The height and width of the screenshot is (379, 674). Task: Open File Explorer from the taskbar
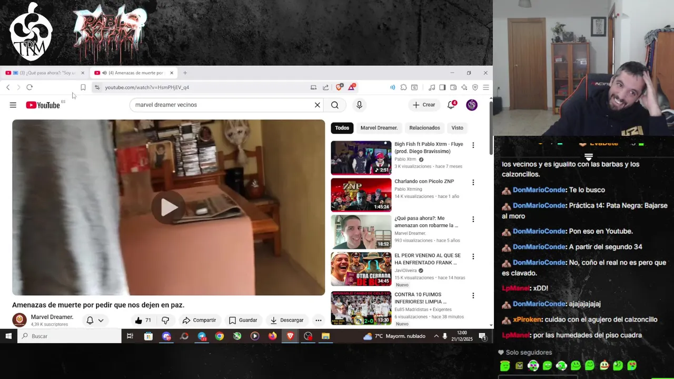[x=325, y=336]
